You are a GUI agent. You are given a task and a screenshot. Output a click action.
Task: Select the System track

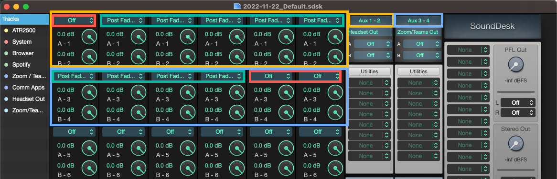pos(24,42)
